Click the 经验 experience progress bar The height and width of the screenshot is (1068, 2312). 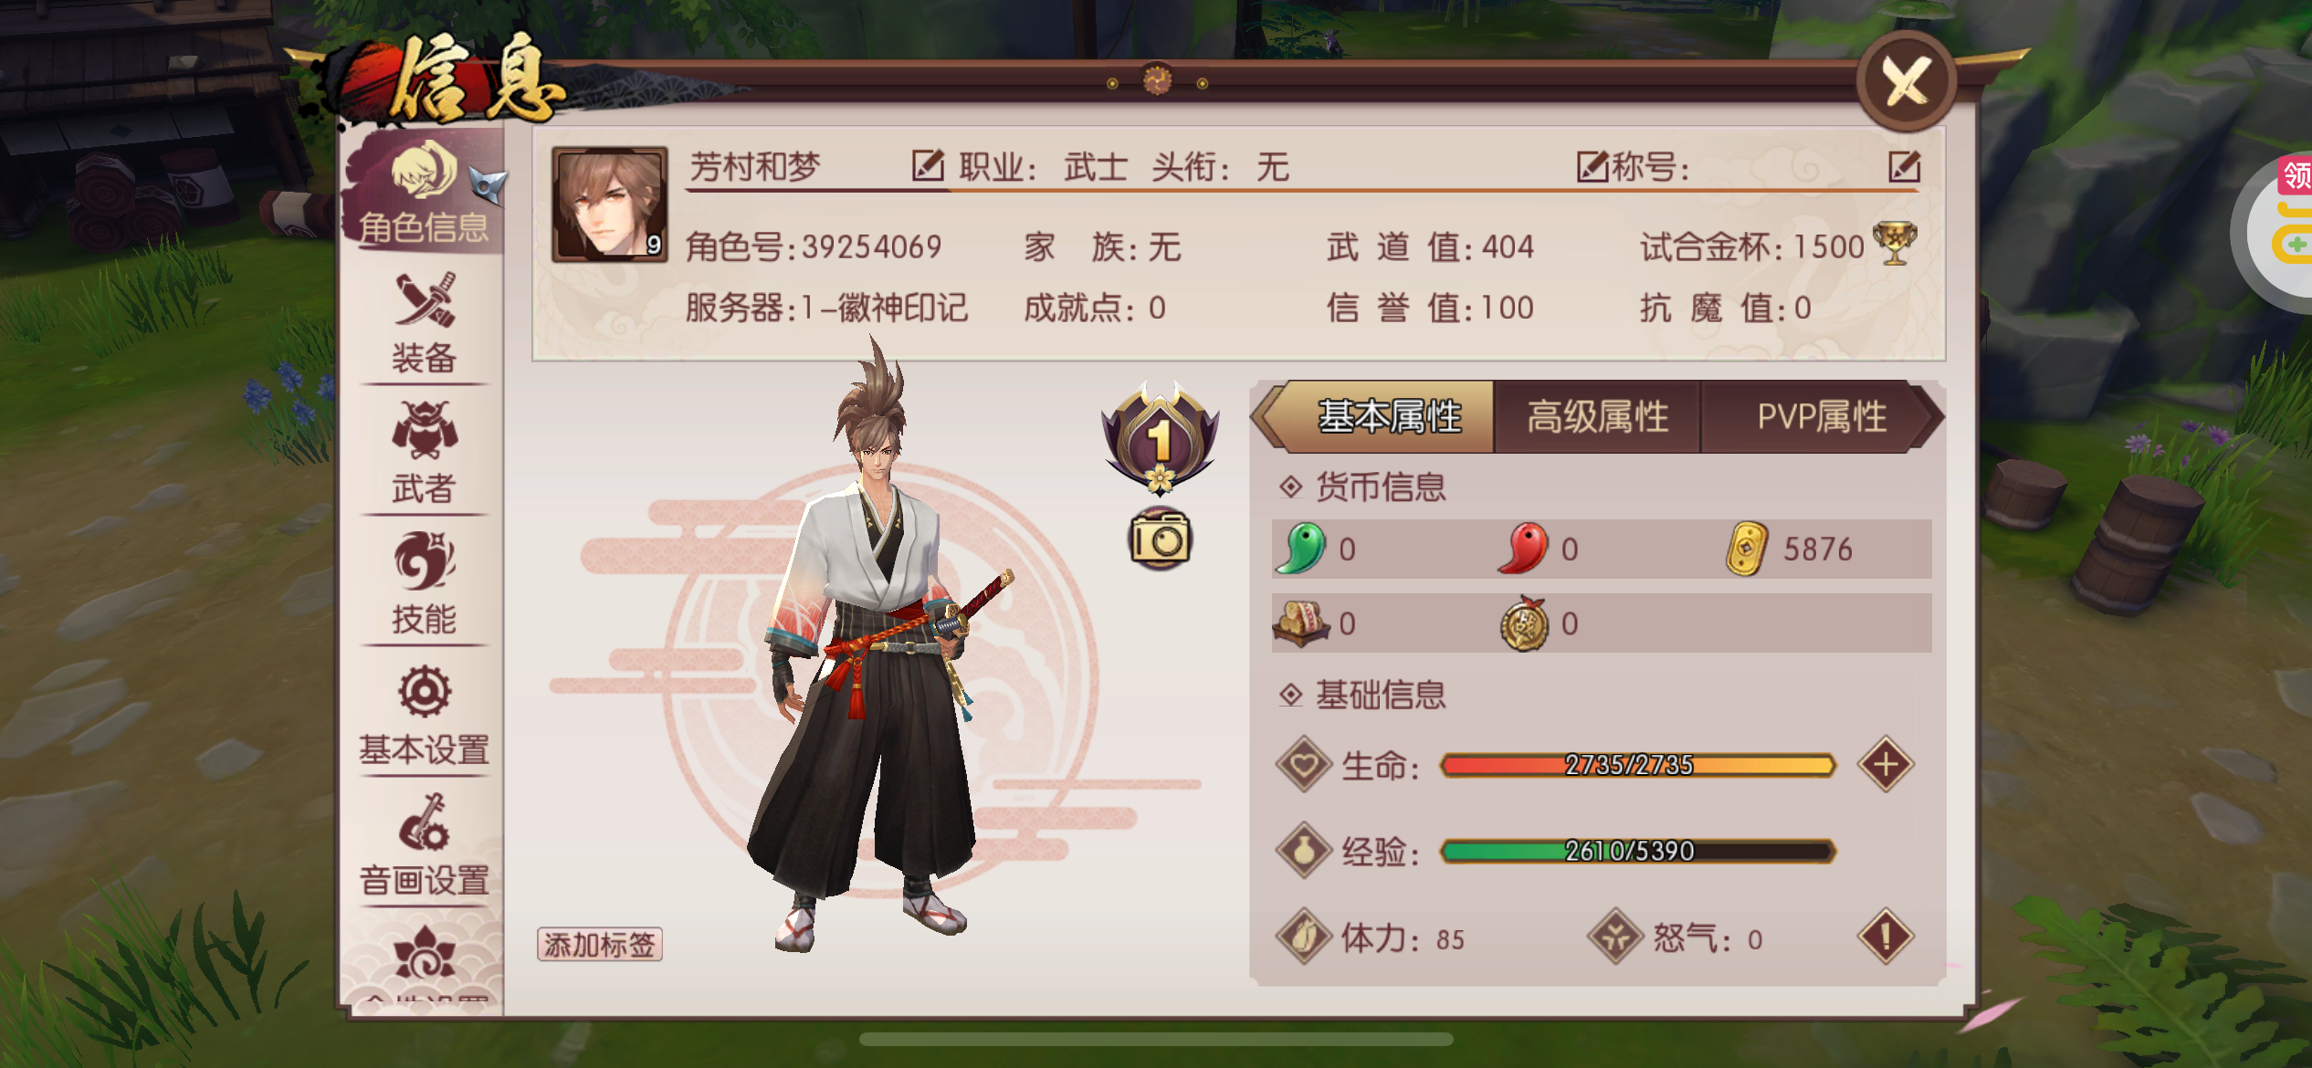[1638, 851]
